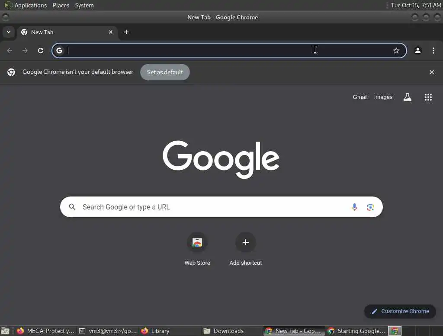Image resolution: width=443 pixels, height=336 pixels.
Task: Search by image with Google Lens icon
Action: (370, 207)
